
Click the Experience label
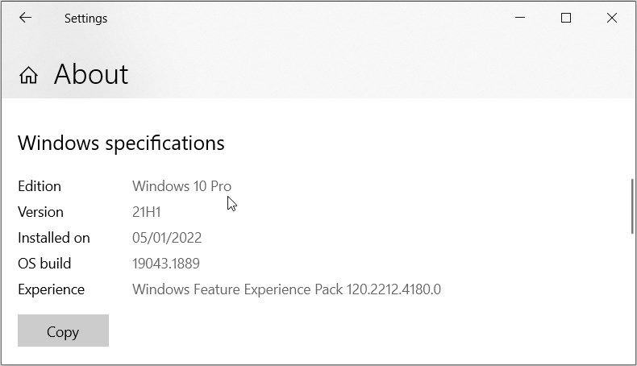(x=51, y=289)
